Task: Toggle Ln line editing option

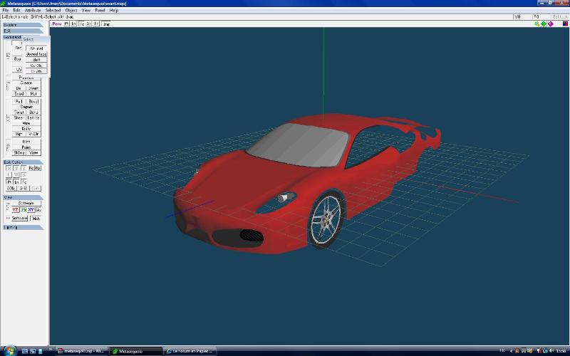Action: coord(16,182)
